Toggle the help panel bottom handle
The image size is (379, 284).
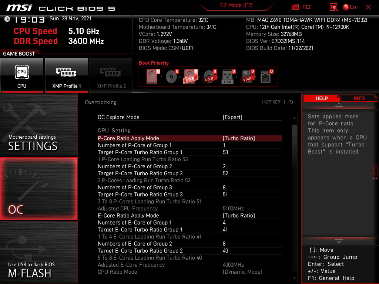339,241
